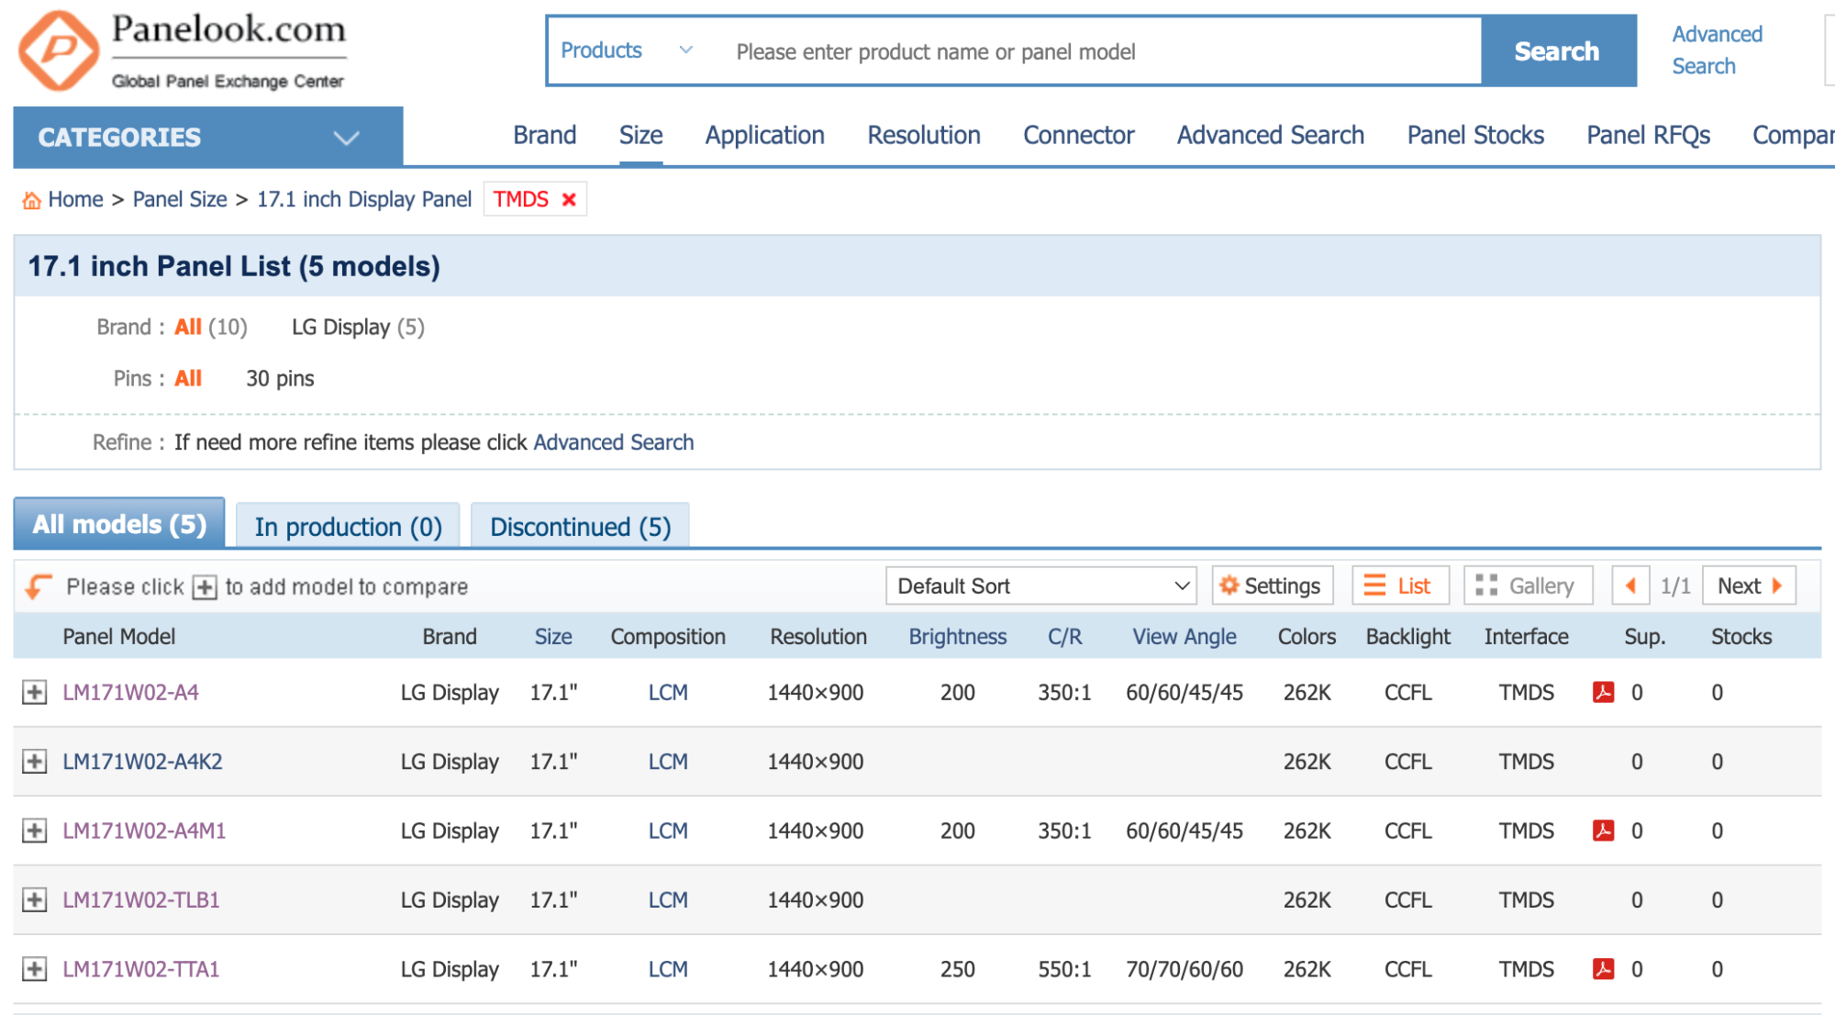Open LM171W02-TTA1 panel model link

(140, 969)
